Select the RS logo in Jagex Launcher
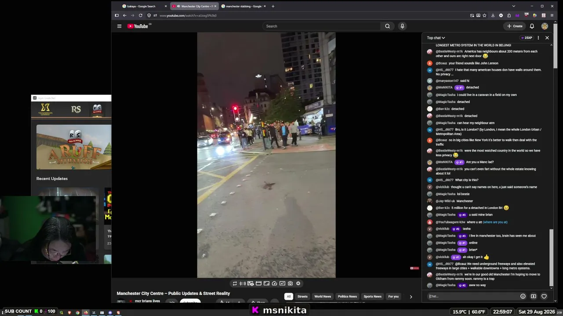 pos(76,109)
